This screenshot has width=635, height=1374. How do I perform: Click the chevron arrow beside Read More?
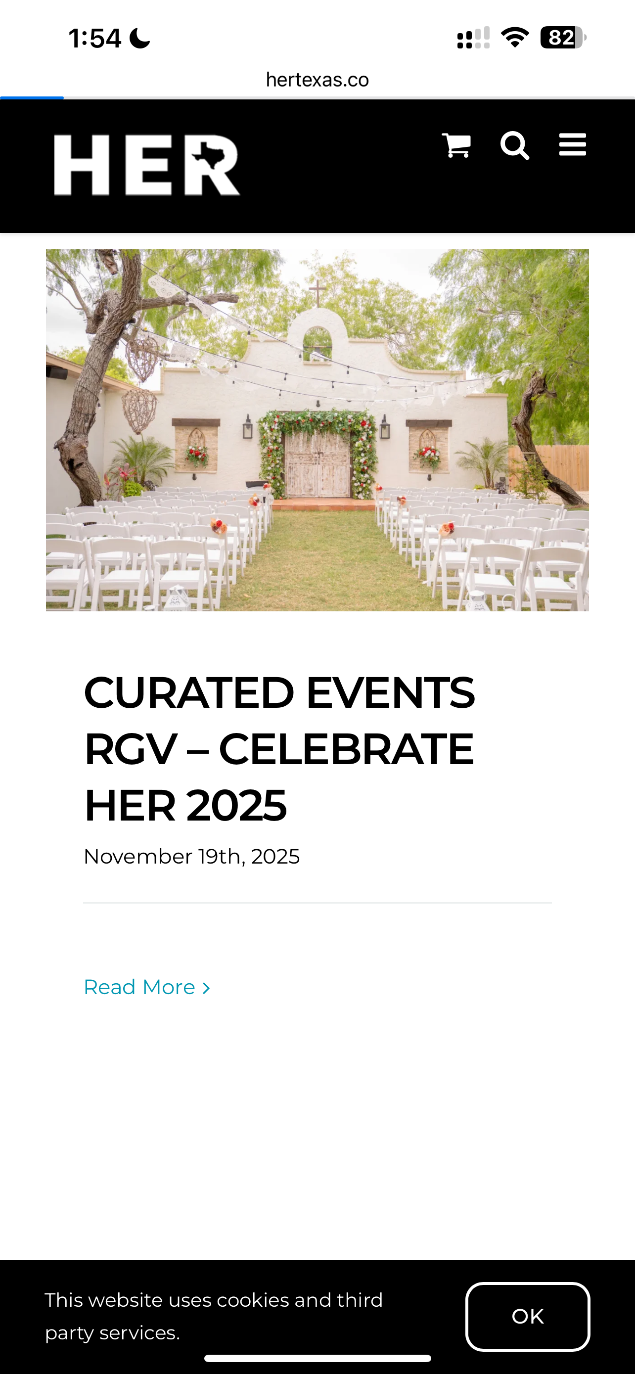(206, 988)
